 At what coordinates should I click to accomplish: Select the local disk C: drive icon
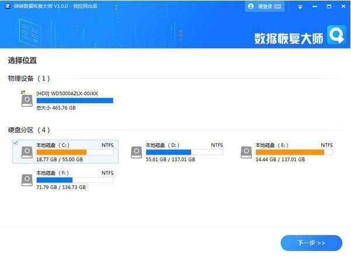[27, 152]
